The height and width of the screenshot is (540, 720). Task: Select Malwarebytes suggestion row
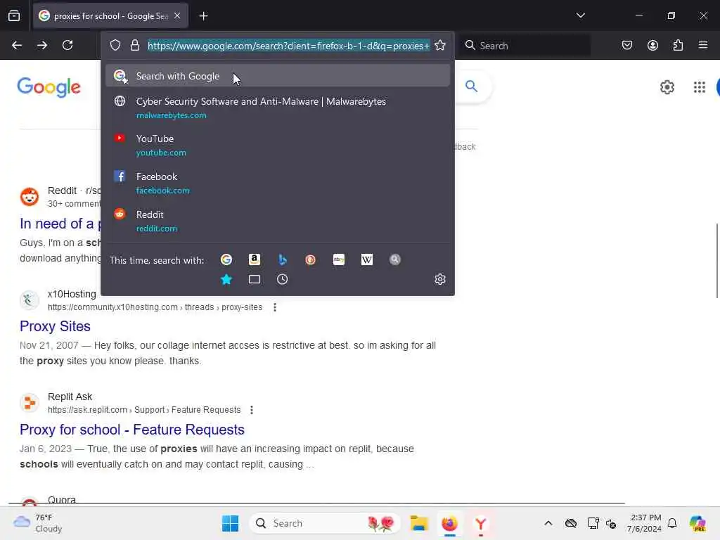tap(277, 108)
